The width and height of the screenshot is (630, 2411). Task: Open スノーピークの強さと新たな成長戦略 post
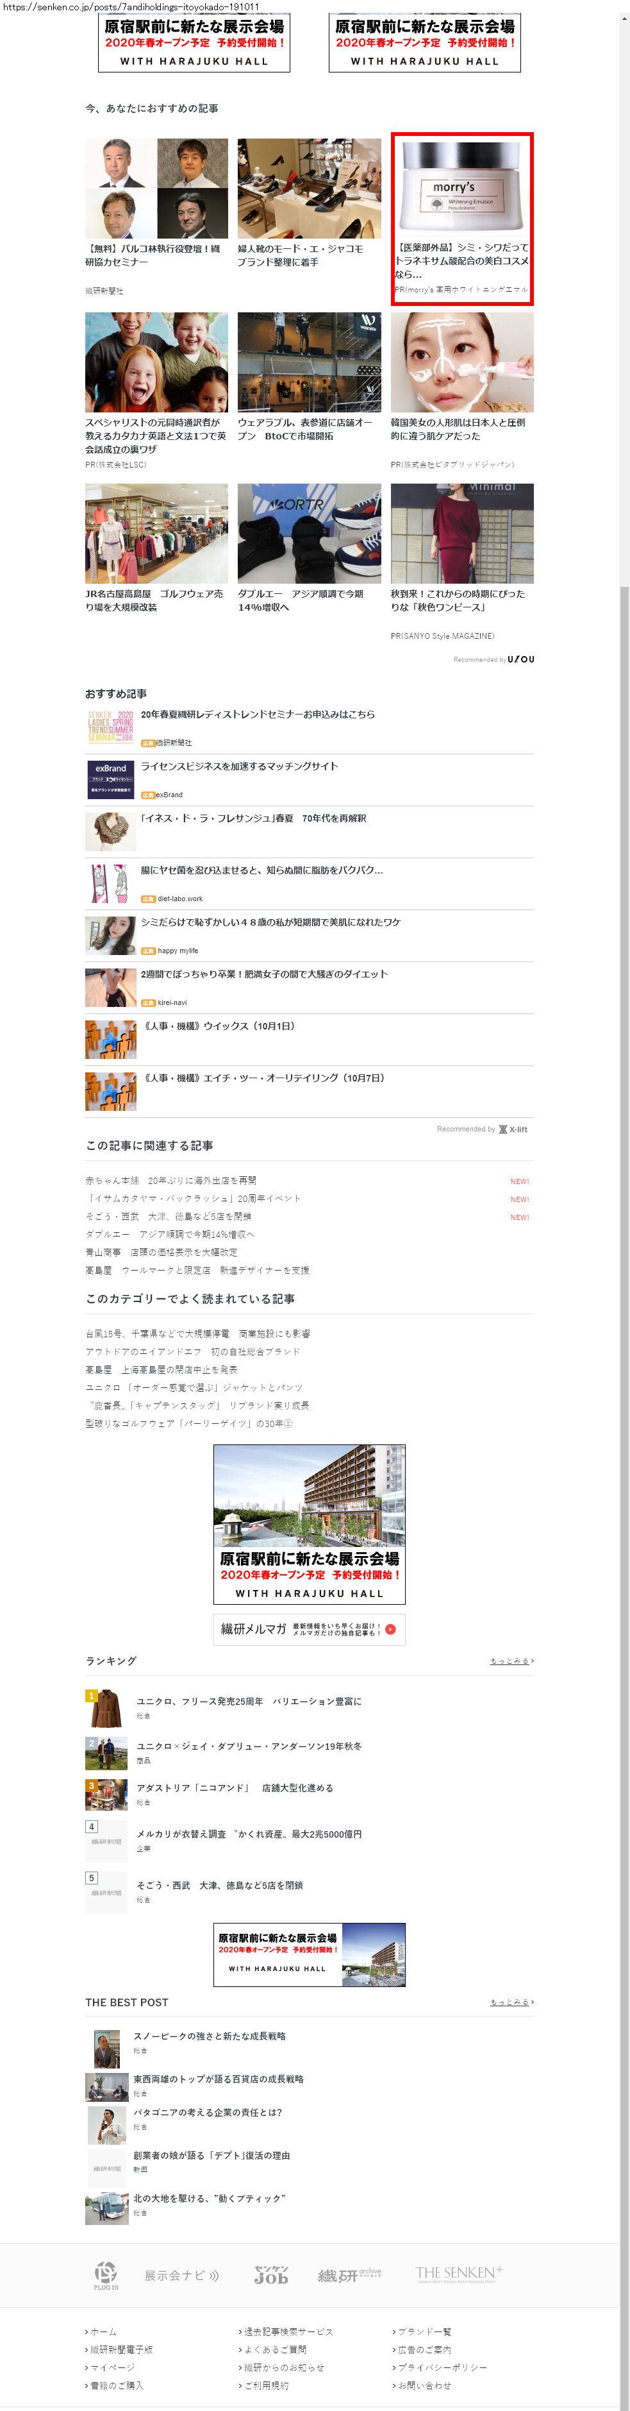click(210, 2036)
